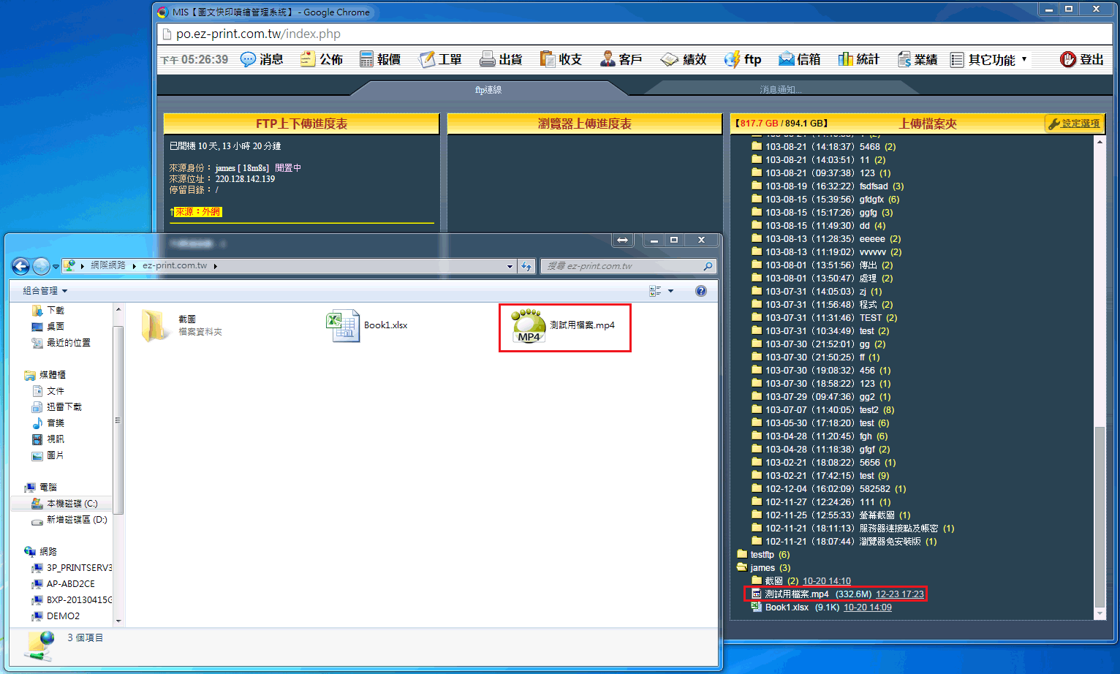Click the 搜尋 ez-print.com.tw search field
The width and height of the screenshot is (1120, 674).
tap(621, 266)
